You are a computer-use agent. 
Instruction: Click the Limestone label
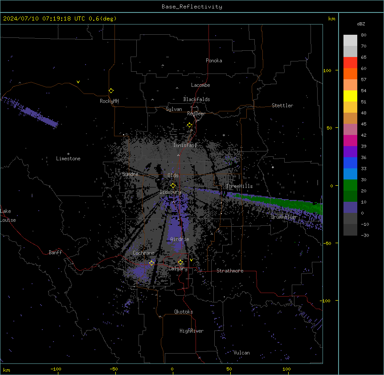[x=68, y=159]
